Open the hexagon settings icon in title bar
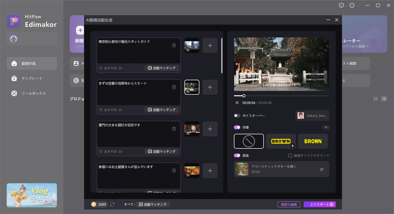This screenshot has height=214, width=394. [x=352, y=5]
